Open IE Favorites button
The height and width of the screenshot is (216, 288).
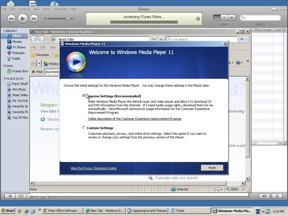[40, 55]
